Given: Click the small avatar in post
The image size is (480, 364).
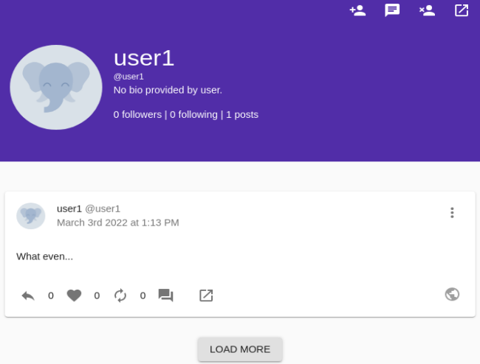Looking at the screenshot, I should (x=31, y=215).
